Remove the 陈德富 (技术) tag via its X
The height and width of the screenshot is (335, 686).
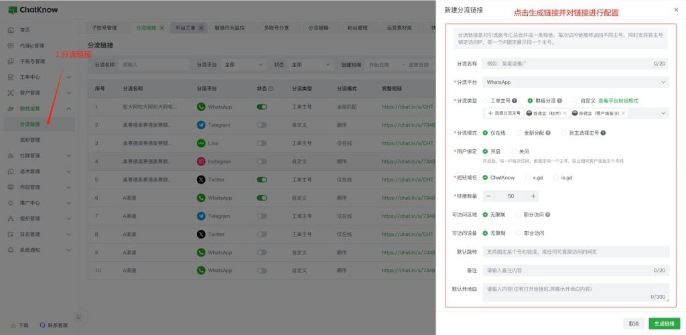565,114
